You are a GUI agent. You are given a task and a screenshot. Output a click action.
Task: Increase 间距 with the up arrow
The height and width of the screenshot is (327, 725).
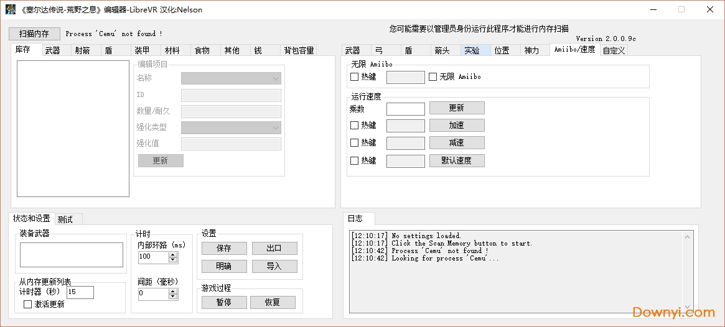173,292
